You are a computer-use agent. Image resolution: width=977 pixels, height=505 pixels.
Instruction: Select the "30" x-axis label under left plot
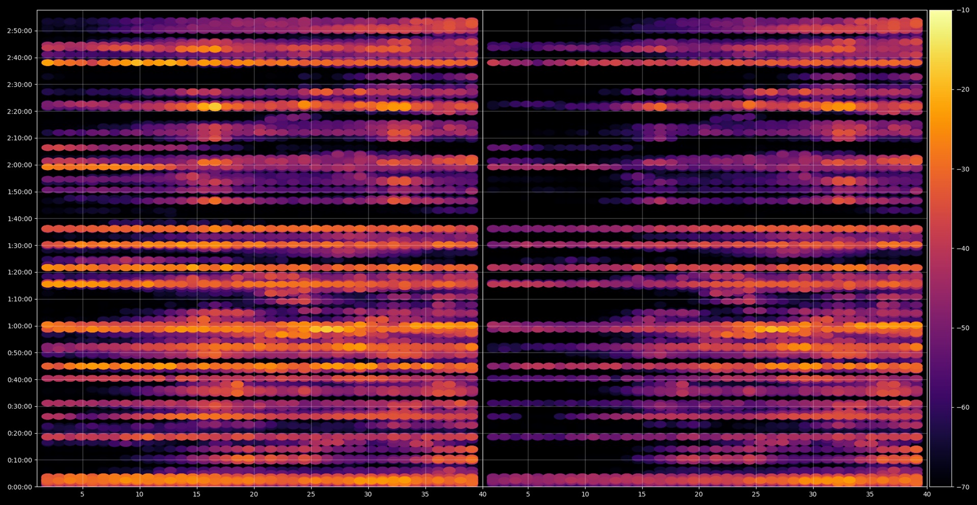[x=368, y=494]
